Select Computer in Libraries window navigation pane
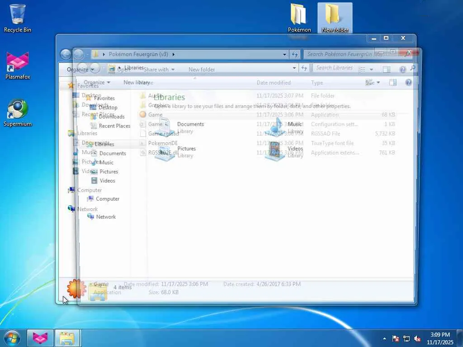The image size is (463, 347). (103, 199)
